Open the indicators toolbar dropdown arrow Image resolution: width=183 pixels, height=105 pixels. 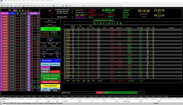point(64,6)
